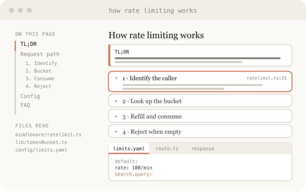Switch to the route.ts tab

click(167, 149)
